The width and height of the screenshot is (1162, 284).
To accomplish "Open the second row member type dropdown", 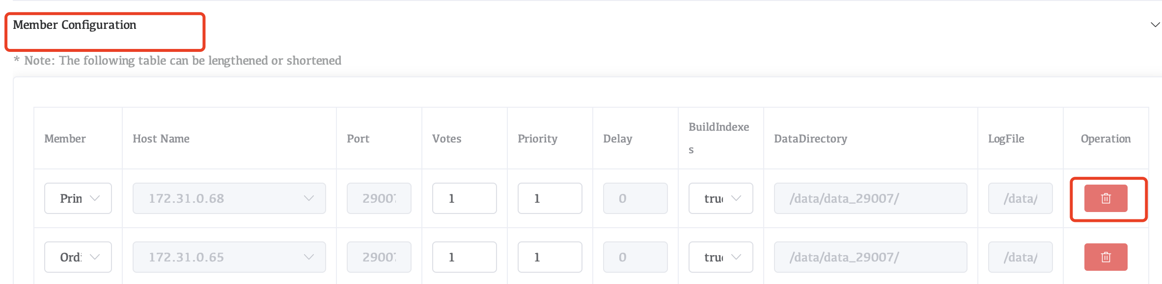I will coord(78,257).
